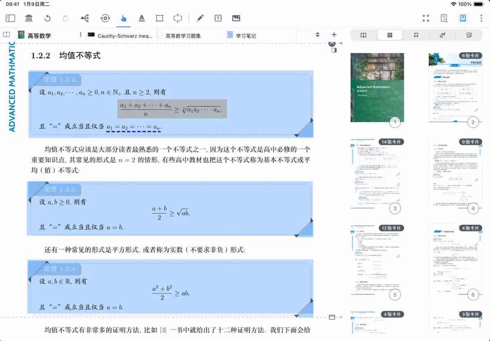Click the 14张卡片 badge

391,142
